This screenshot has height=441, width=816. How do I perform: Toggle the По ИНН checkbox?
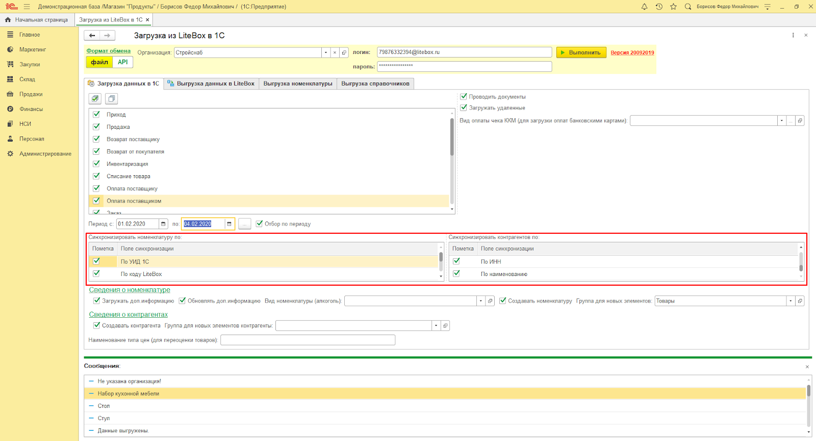tap(456, 261)
